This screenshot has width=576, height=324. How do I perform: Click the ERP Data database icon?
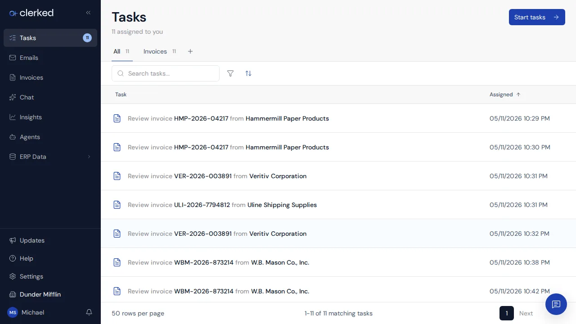tap(13, 157)
